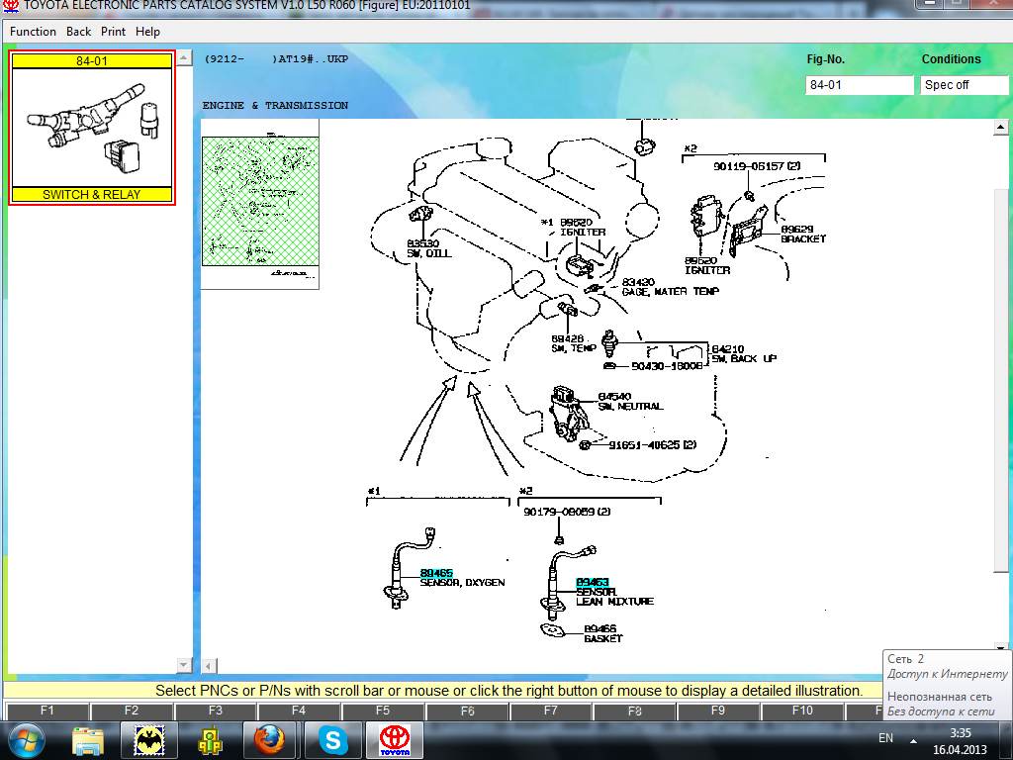Select the 84-01 Switch & Relay thumbnail

tap(92, 128)
